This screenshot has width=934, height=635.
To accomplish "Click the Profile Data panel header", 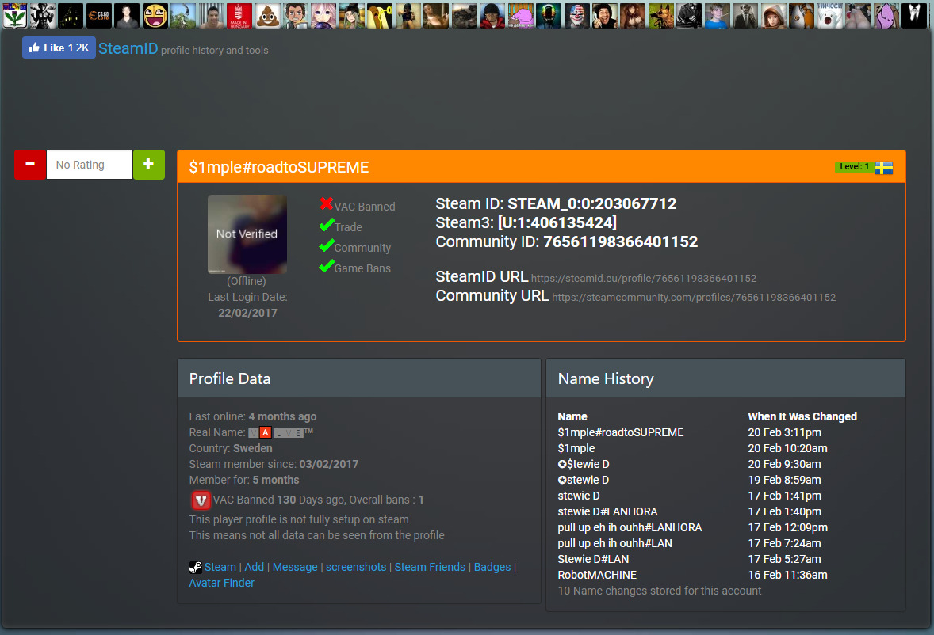I will (358, 378).
